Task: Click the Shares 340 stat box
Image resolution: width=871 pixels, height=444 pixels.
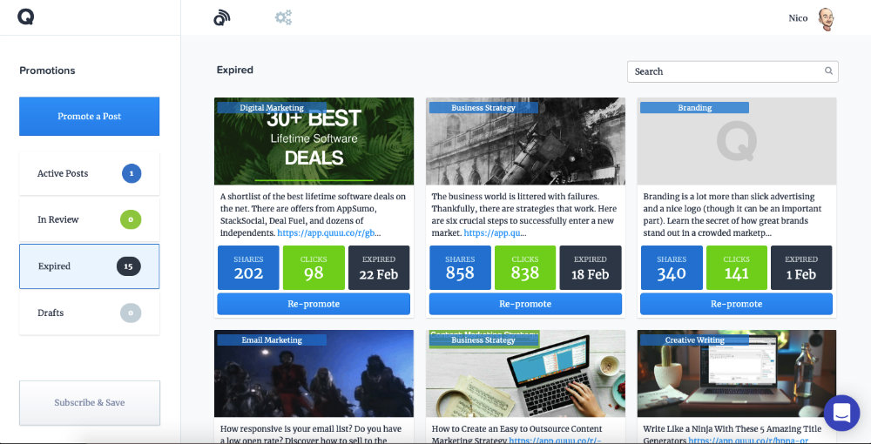Action: pos(672,267)
